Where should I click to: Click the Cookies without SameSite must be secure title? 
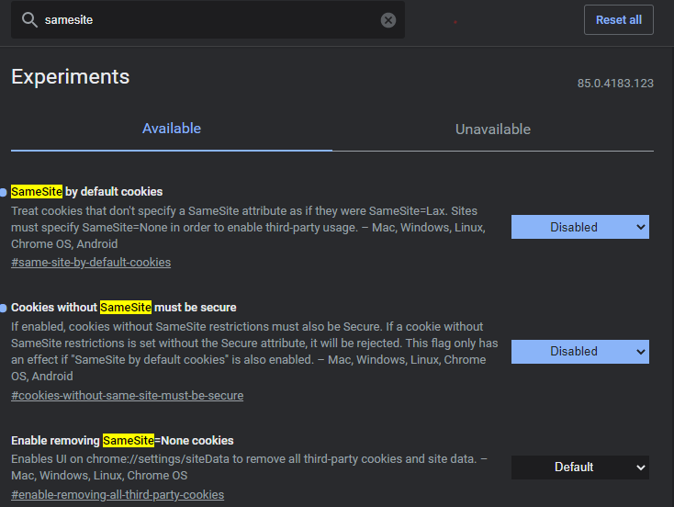[x=124, y=307]
